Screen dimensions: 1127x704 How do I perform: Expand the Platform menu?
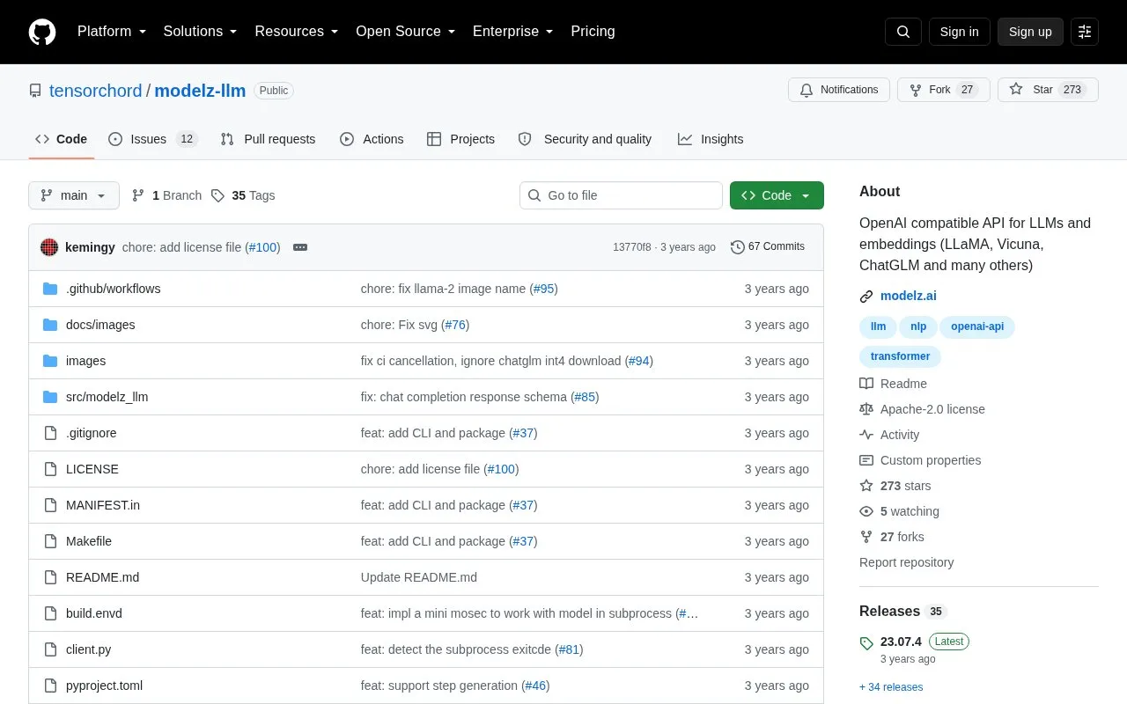[112, 32]
